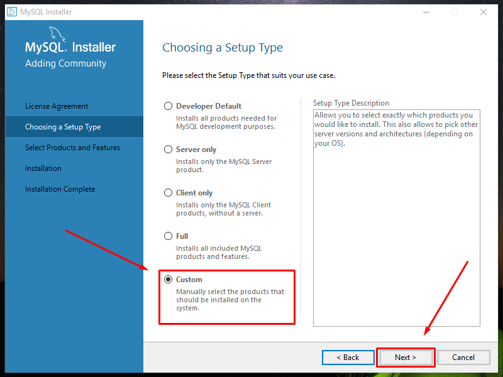Click 'Installs only the MySQL Server product' text
Image resolution: width=503 pixels, height=377 pixels.
click(224, 165)
